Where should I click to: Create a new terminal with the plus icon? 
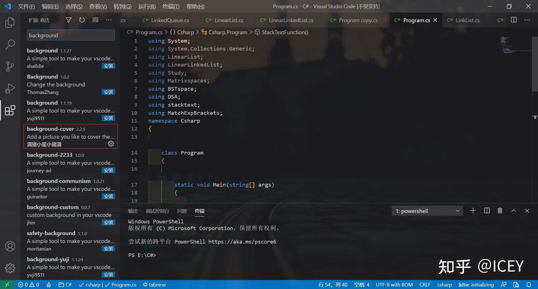pos(473,211)
